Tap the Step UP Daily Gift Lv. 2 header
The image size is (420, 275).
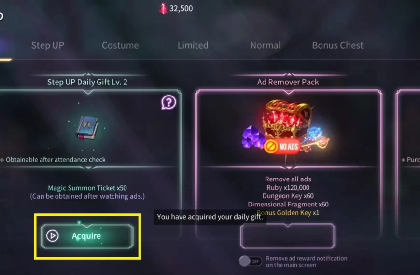point(87,82)
